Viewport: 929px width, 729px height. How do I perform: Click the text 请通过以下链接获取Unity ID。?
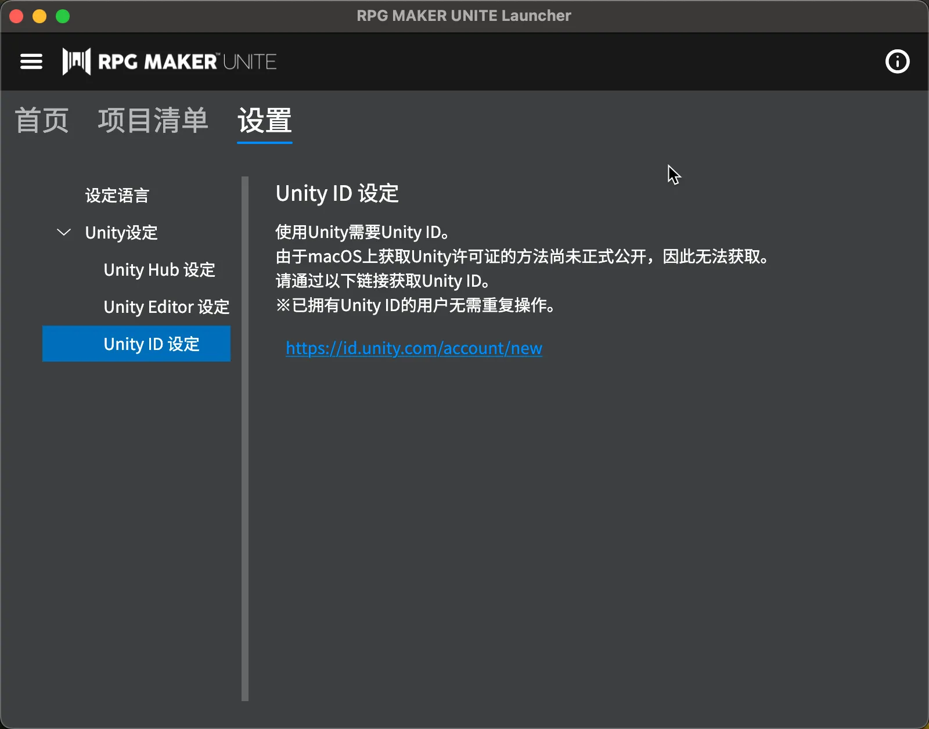point(383,281)
